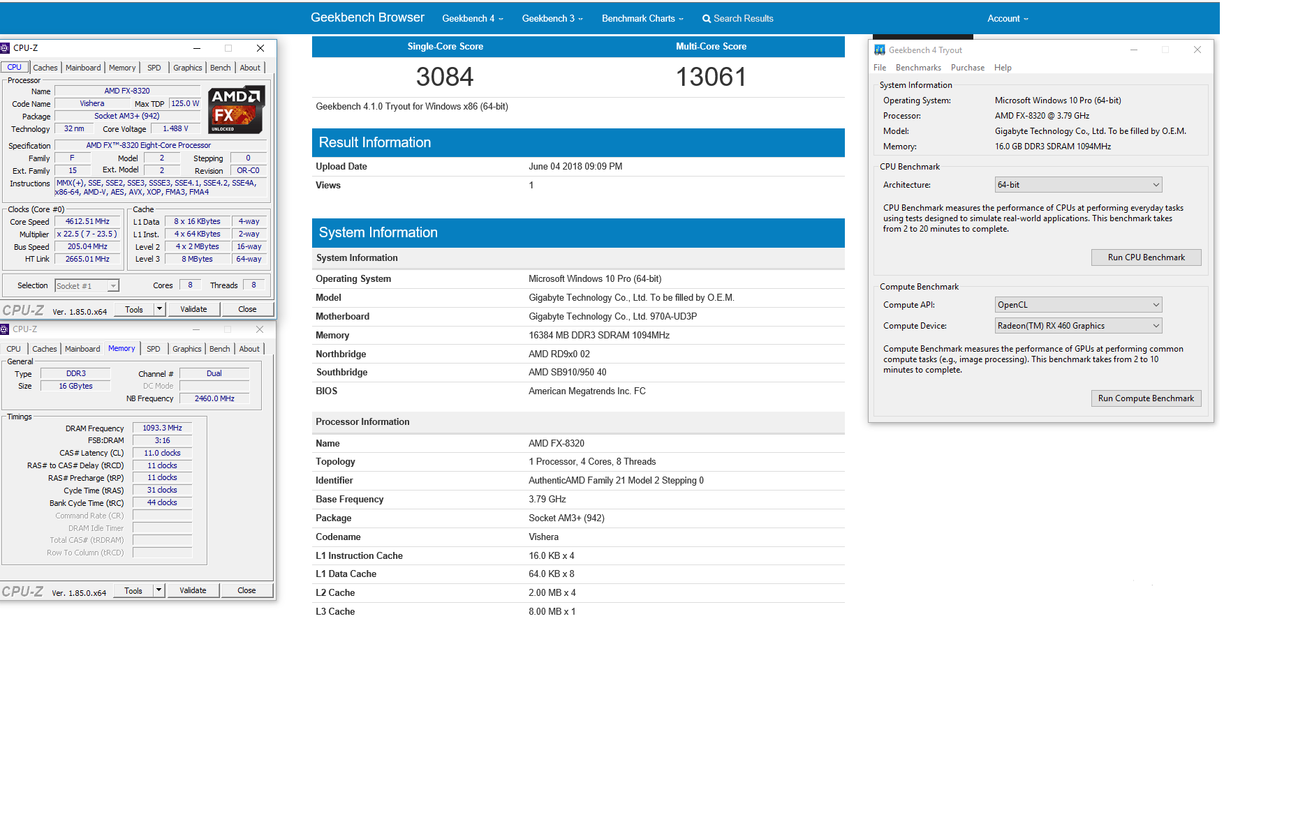
Task: Click the CPU-Z app icon in the top CPU-Z title bar
Action: (x=4, y=48)
